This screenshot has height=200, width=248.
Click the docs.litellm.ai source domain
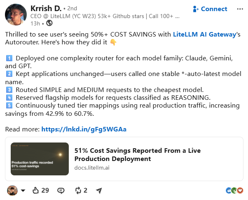[92, 168]
